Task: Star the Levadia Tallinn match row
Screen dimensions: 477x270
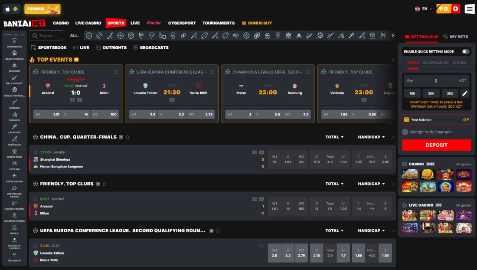Action: pyautogui.click(x=35, y=246)
